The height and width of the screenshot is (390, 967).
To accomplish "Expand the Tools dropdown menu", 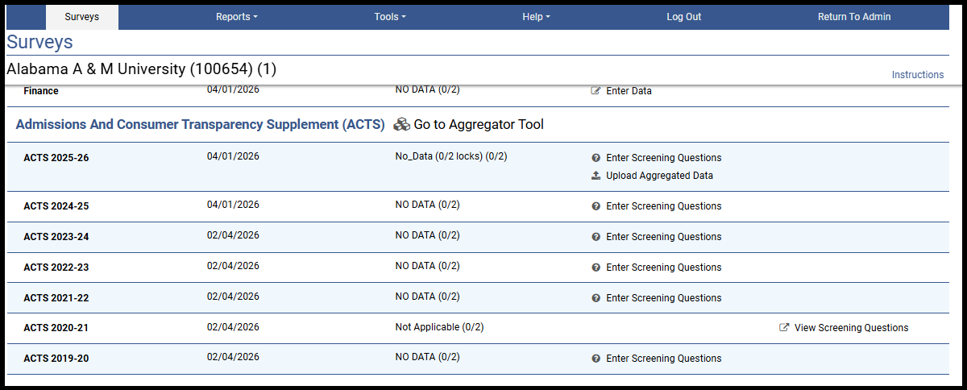I will (x=390, y=17).
